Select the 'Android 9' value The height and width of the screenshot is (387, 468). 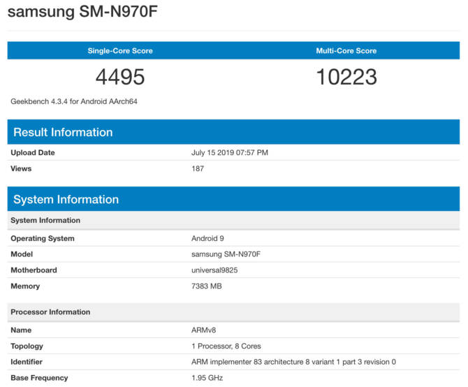207,238
